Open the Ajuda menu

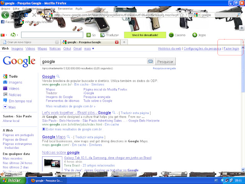(x=79, y=8)
